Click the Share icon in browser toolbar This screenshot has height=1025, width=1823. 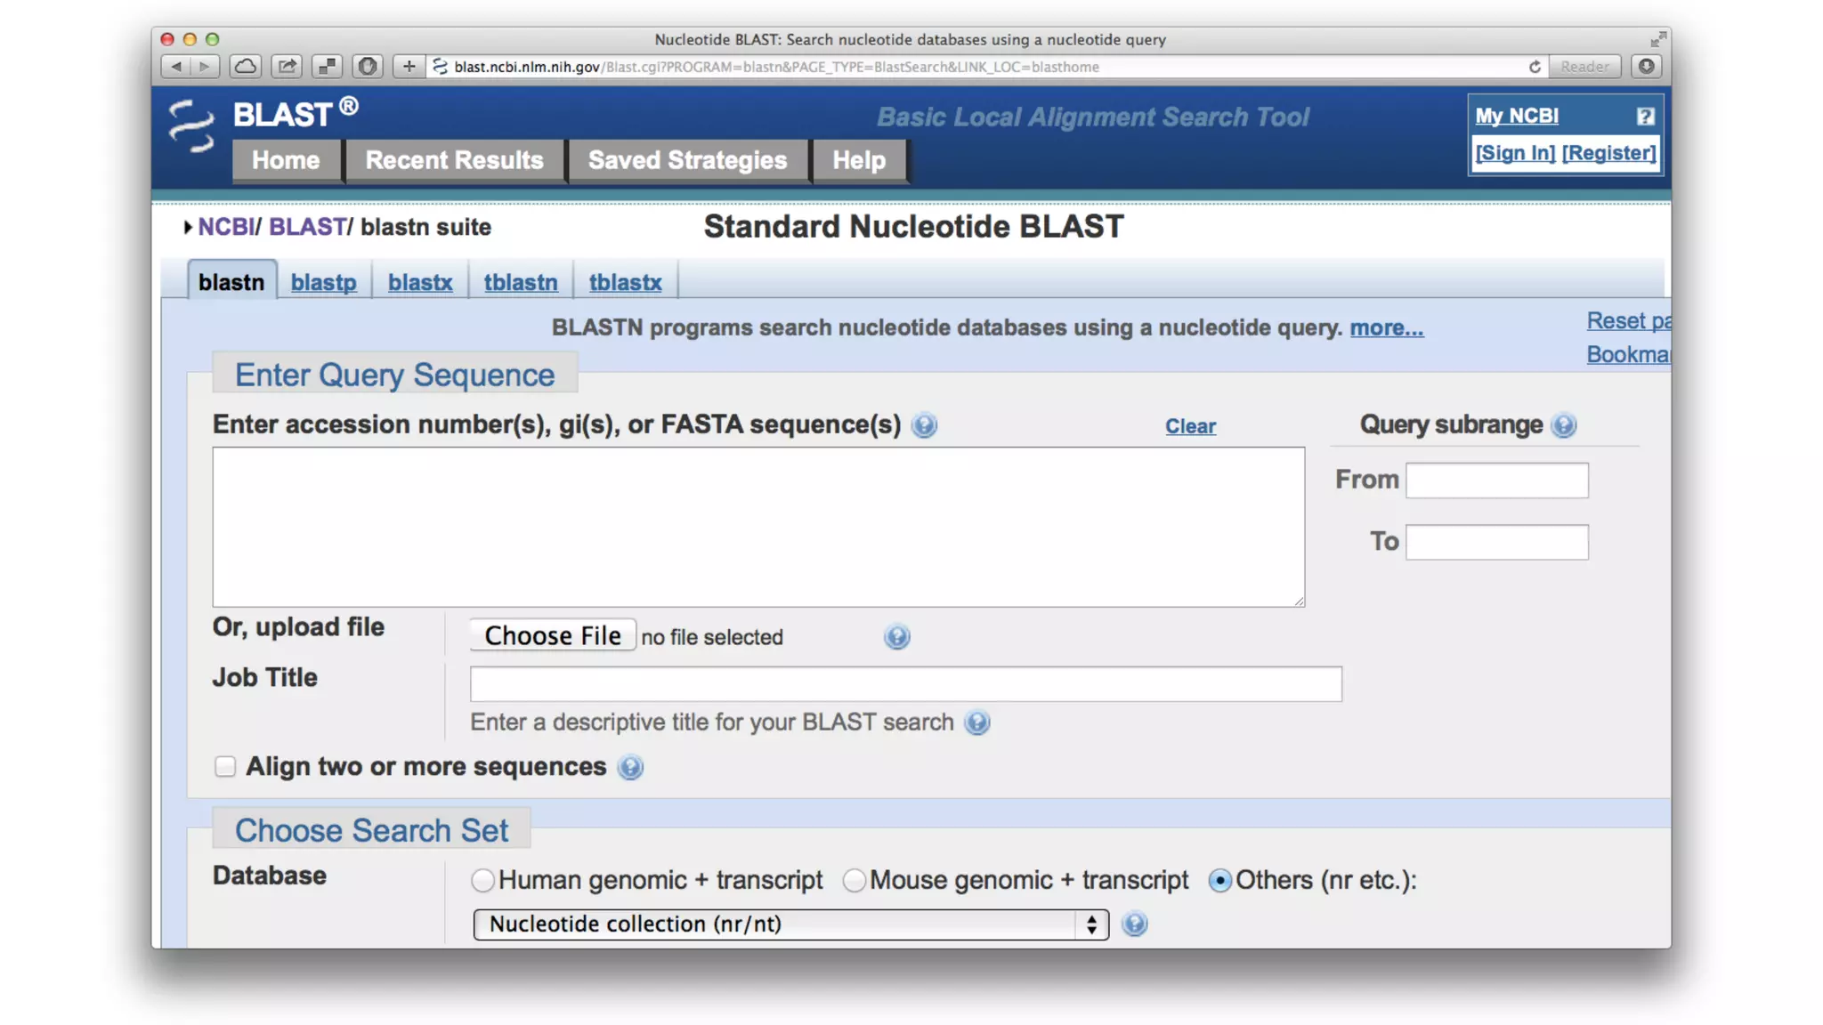(287, 67)
